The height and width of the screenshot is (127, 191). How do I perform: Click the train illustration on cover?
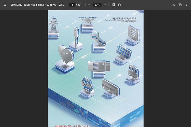click(x=133, y=72)
